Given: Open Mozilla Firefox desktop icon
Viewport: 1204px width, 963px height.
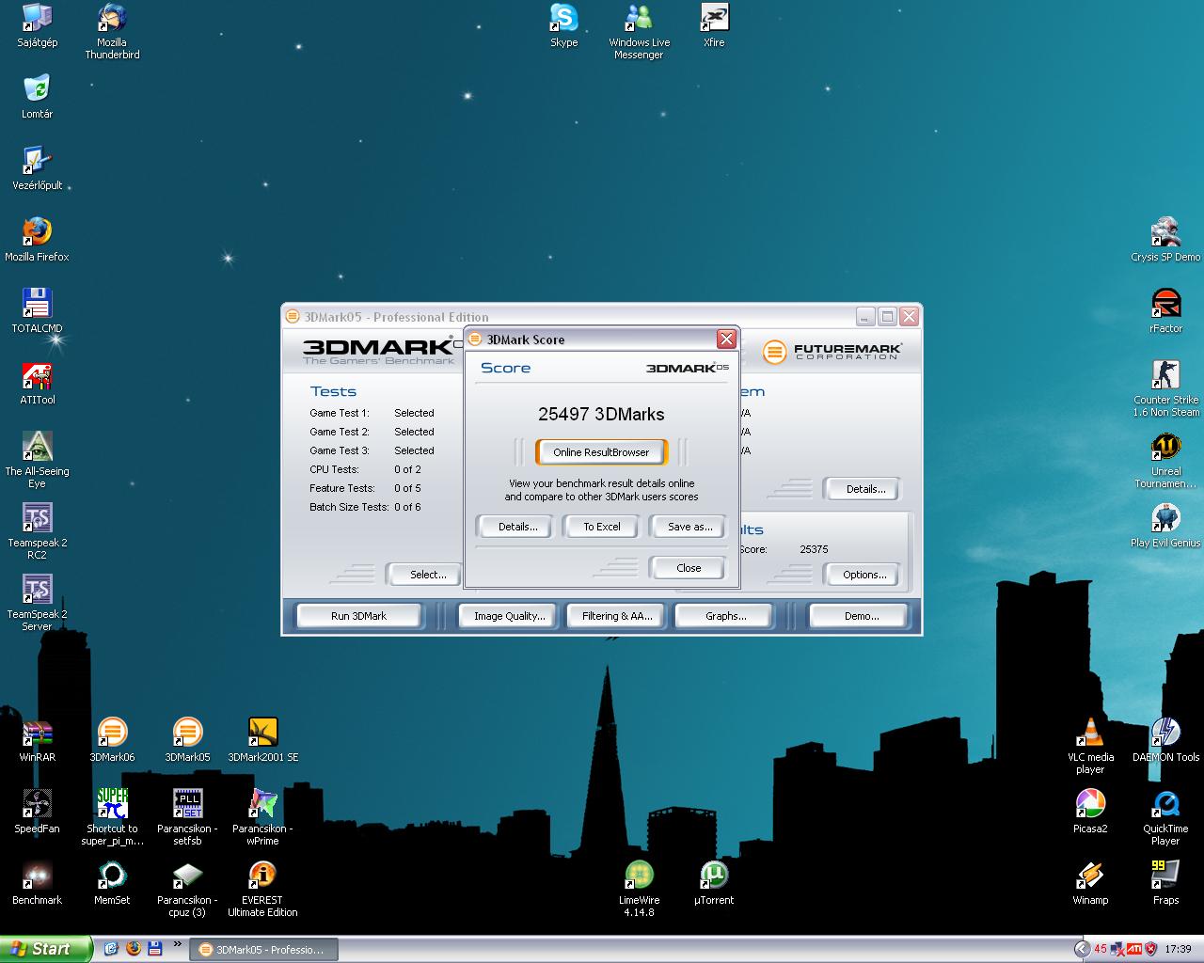Looking at the screenshot, I should click(37, 241).
